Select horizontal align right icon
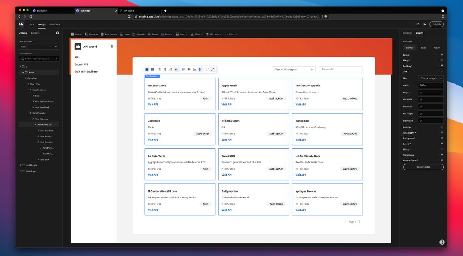The image size is (463, 256). [171, 70]
